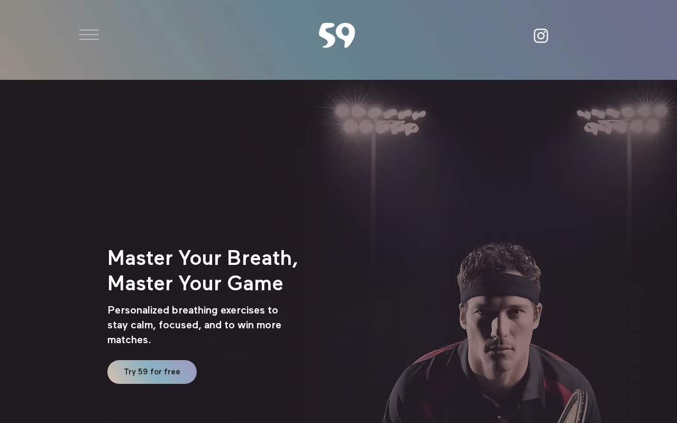Click the number 9 in the logo
677x423 pixels.
click(x=346, y=35)
